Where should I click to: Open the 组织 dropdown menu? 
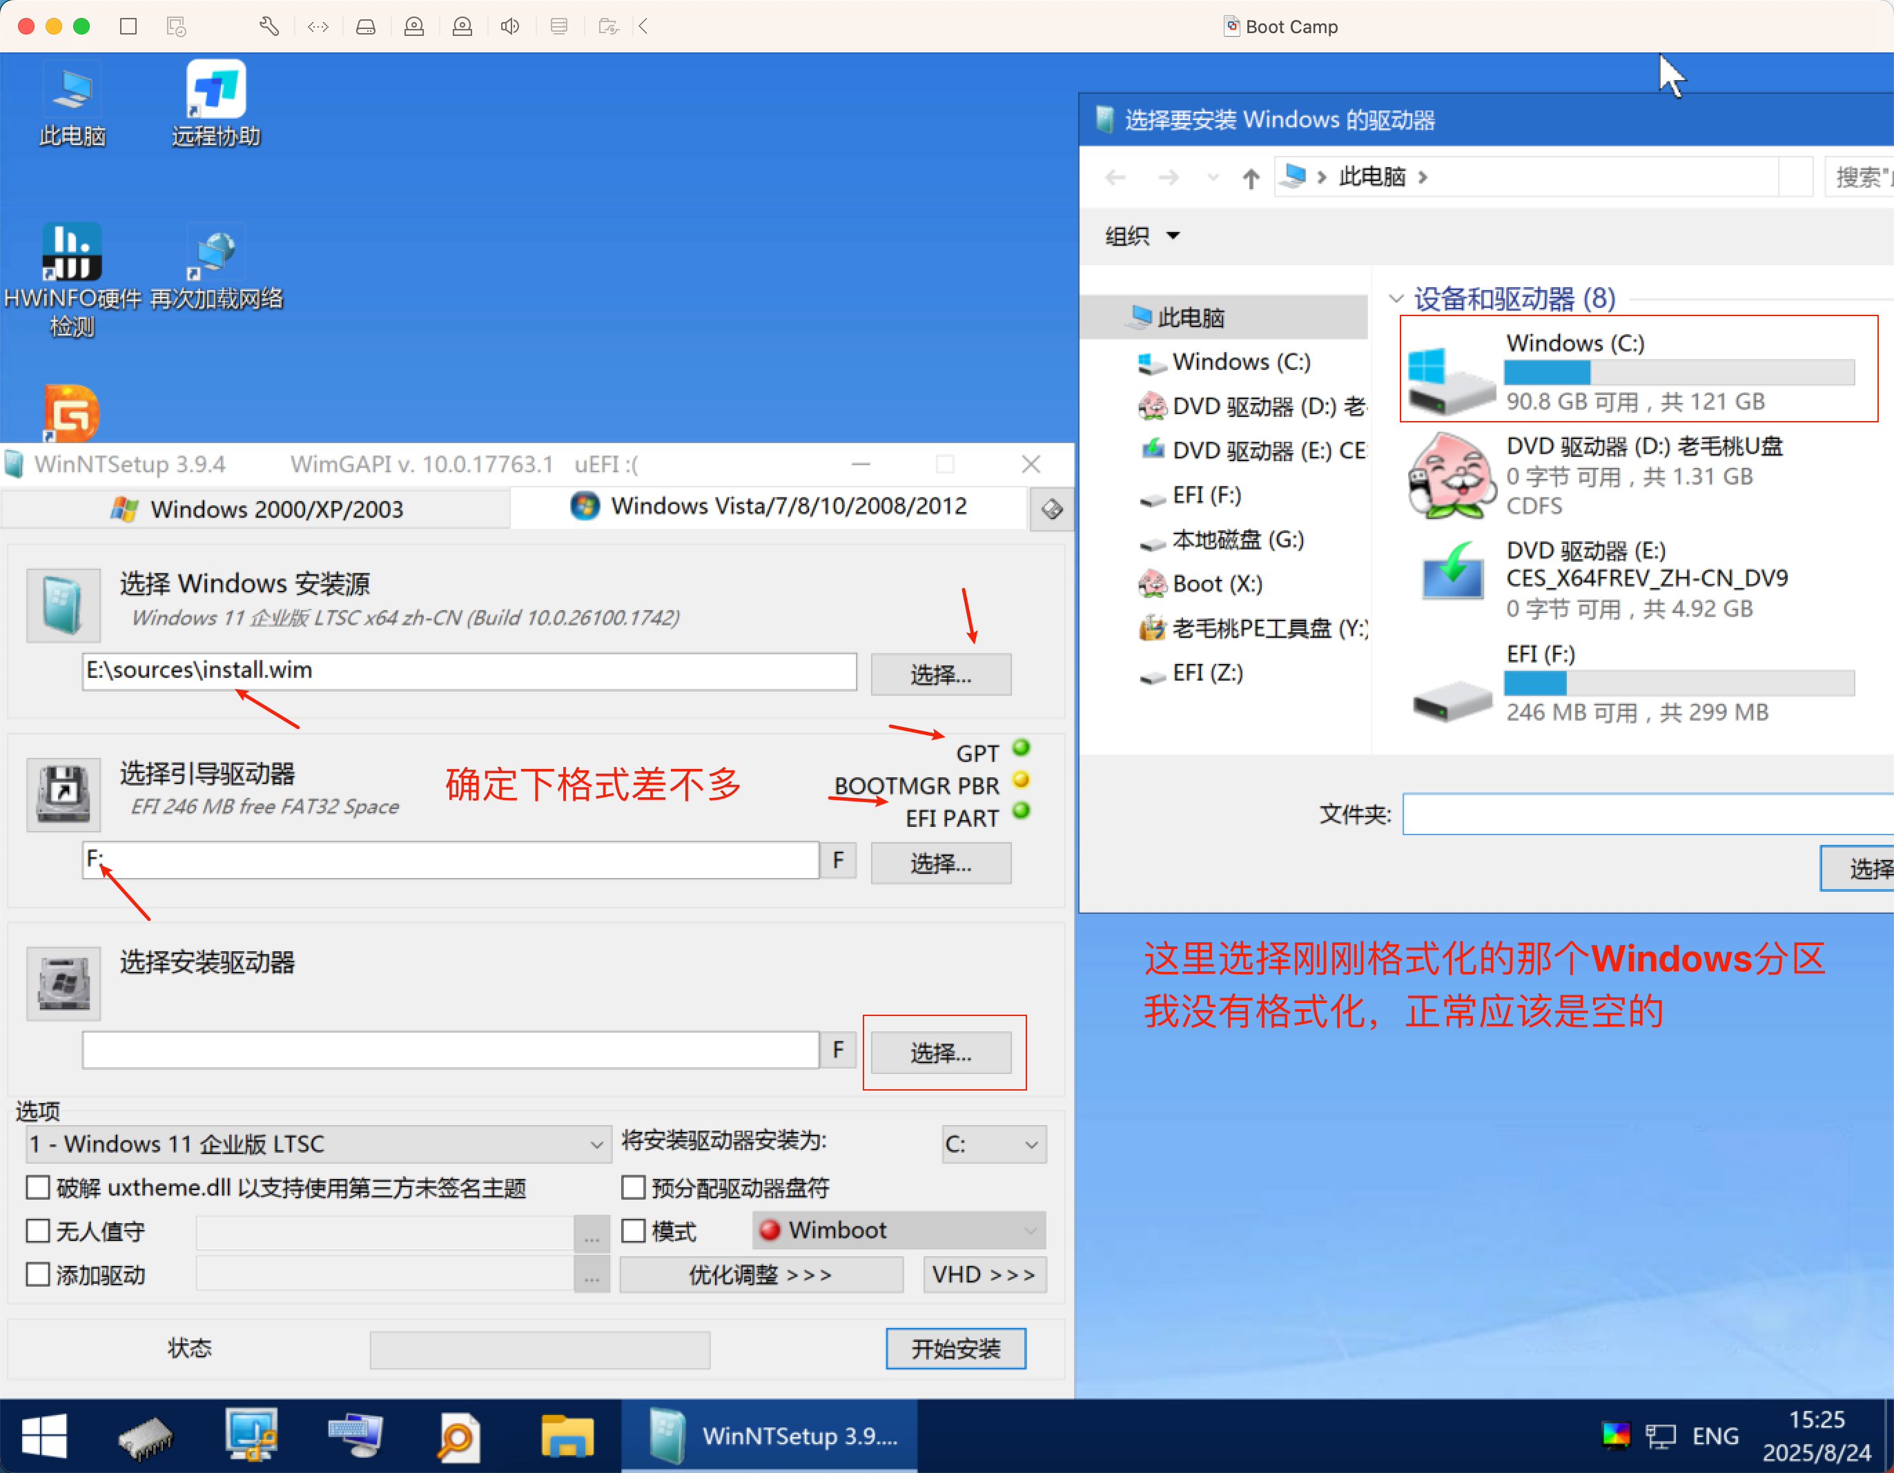1142,236
